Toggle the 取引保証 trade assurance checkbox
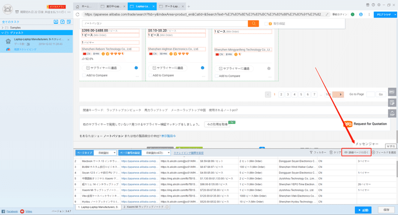Image resolution: width=398 pixels, height=215 pixels. [x=266, y=23]
